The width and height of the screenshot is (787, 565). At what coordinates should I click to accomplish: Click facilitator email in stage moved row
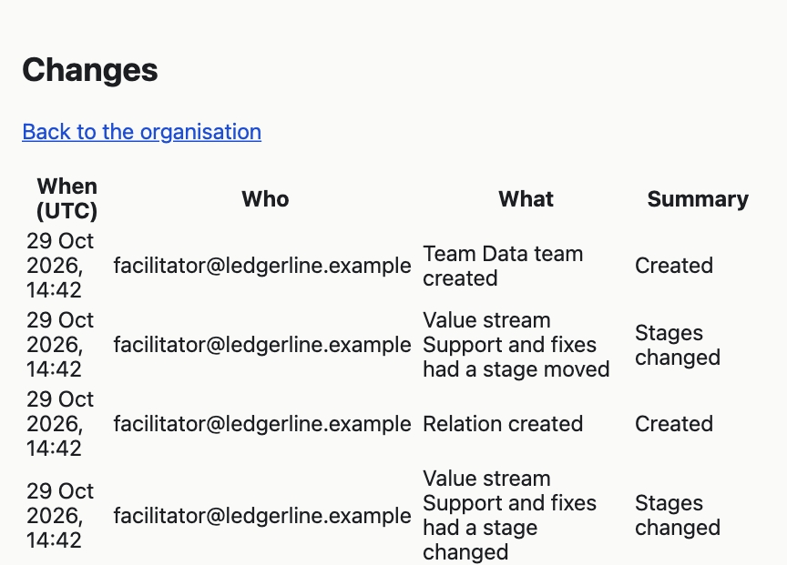[262, 345]
